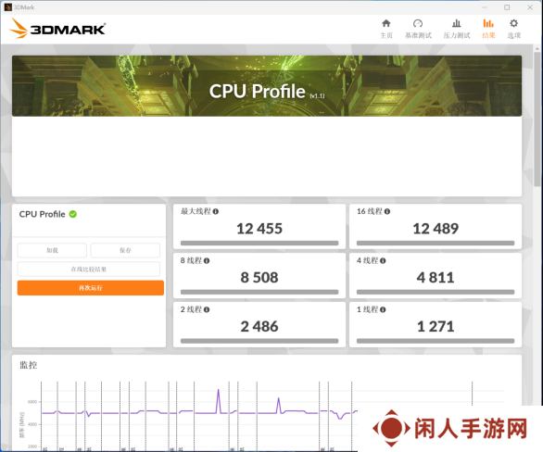Close the 3DMark window

530,7
